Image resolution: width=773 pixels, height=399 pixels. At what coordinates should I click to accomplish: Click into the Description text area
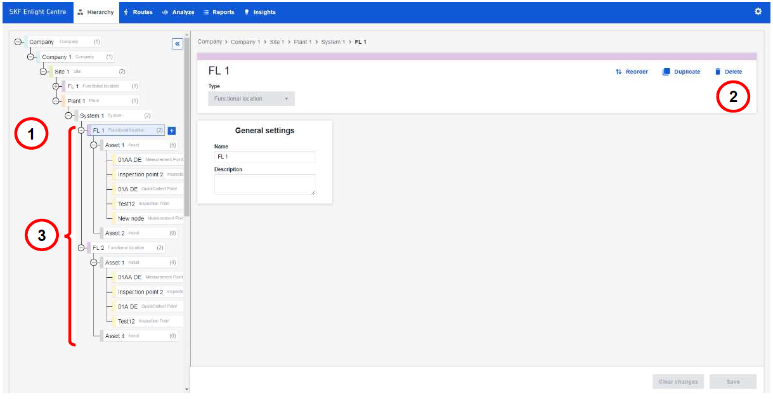point(265,185)
